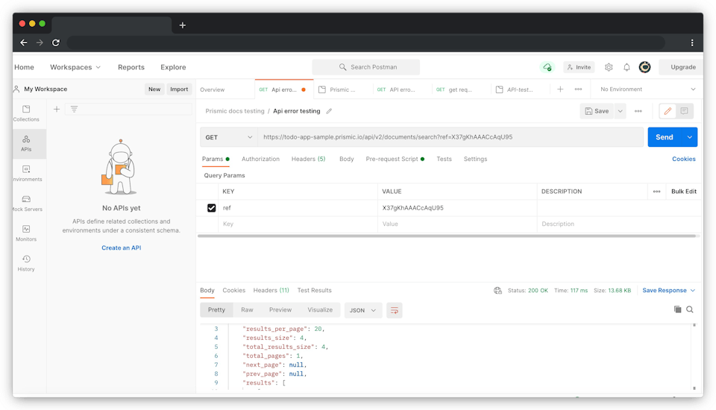Switch to the Headers (5) request tab

pyautogui.click(x=308, y=159)
